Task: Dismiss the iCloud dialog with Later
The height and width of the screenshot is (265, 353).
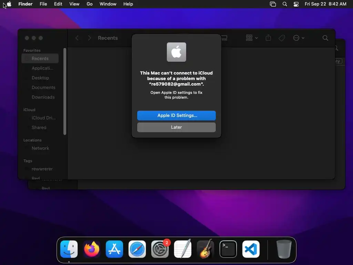Action: coord(176,127)
